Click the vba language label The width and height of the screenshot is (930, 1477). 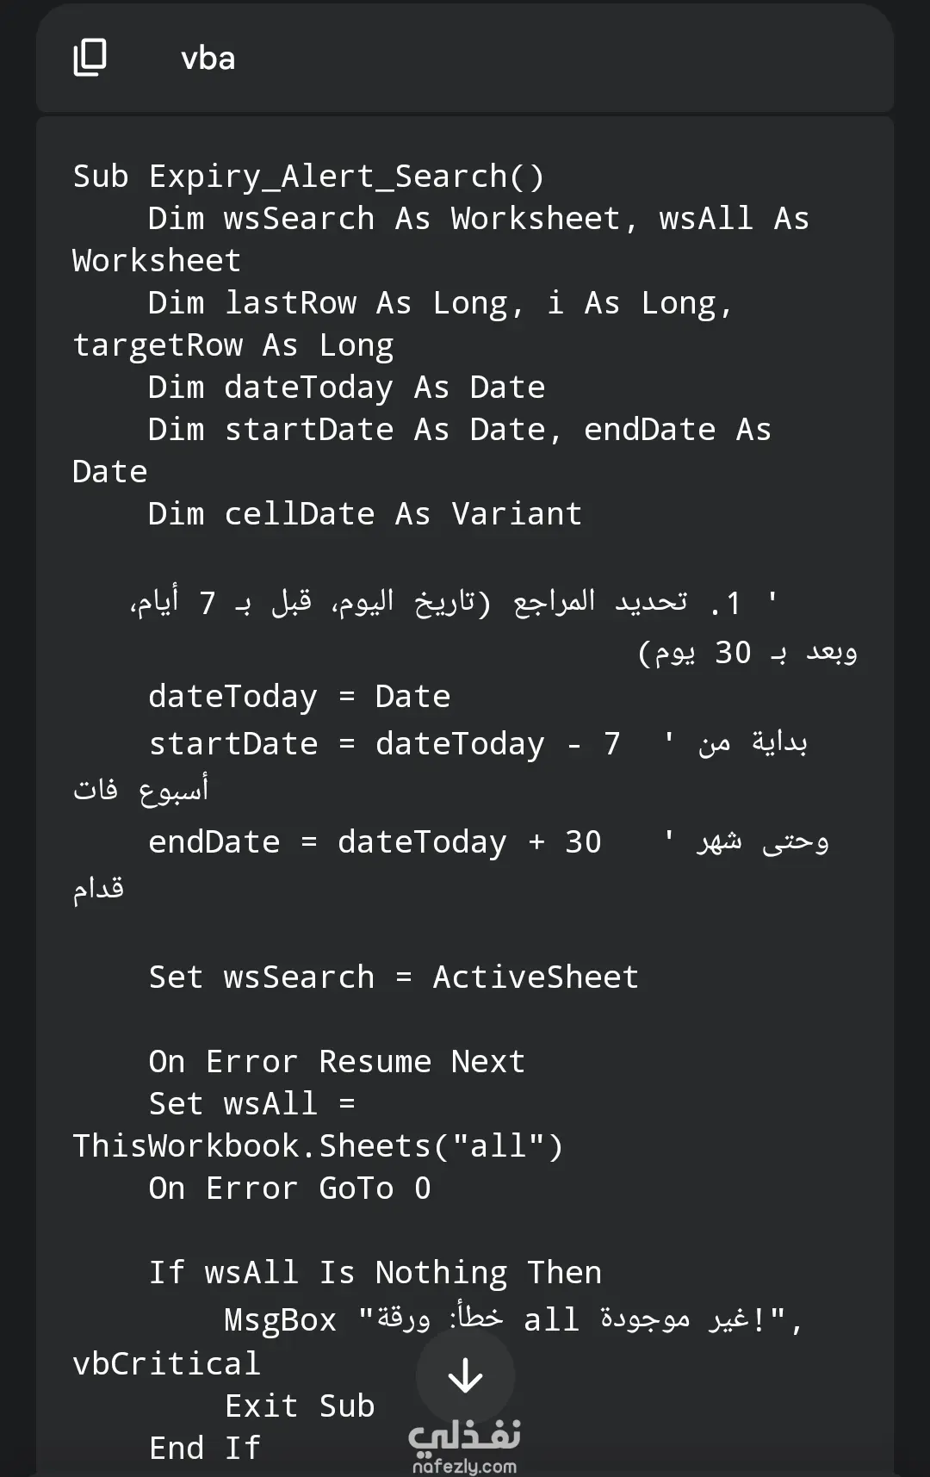208,58
